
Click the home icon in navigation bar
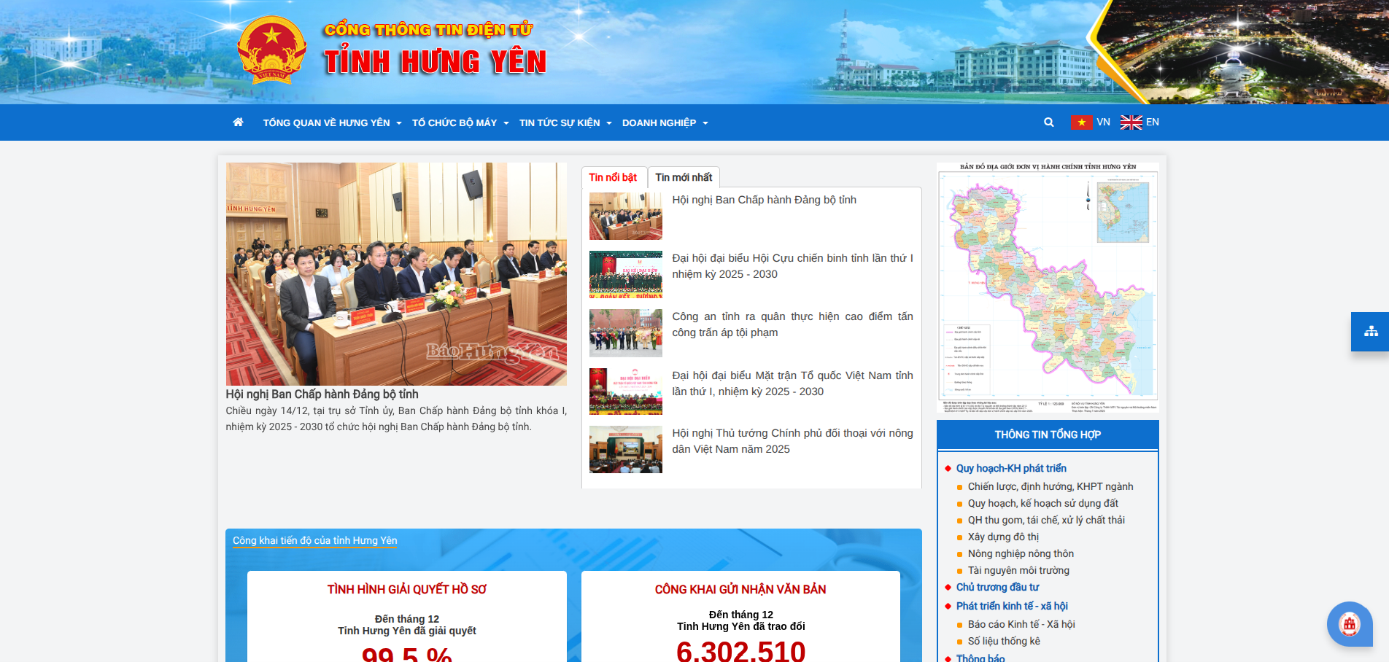pyautogui.click(x=238, y=122)
